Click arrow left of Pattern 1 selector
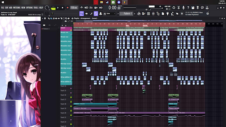Screen dimensions: 226x127 [x=118, y=14]
